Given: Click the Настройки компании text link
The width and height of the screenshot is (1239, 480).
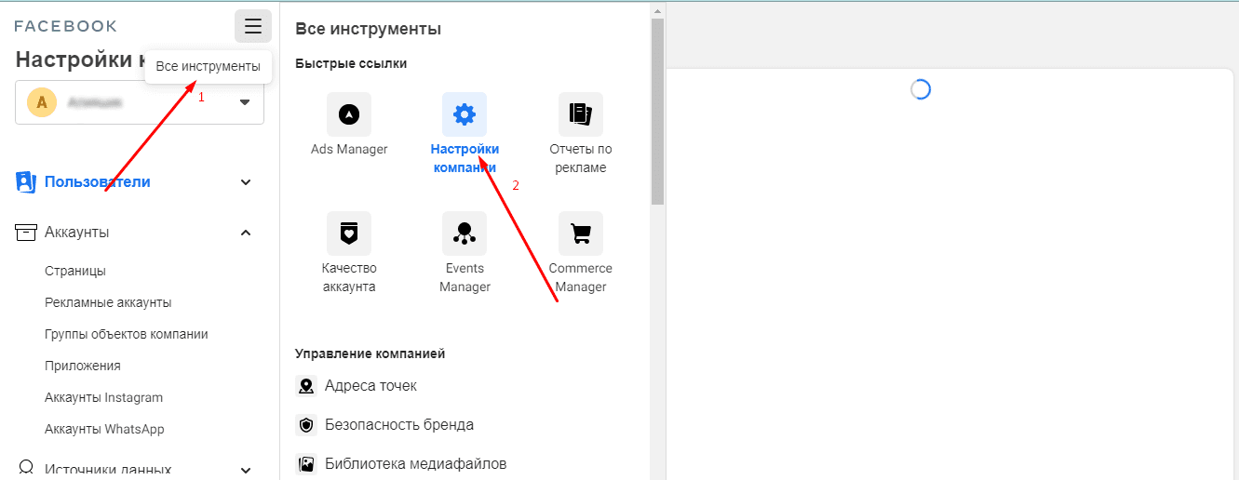Looking at the screenshot, I should click(x=465, y=158).
